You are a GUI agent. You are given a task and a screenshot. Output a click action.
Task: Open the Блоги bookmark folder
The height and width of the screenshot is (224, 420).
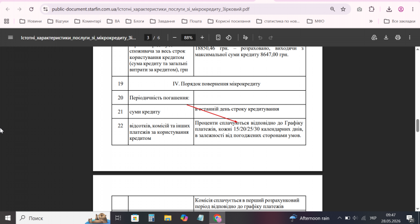(x=135, y=21)
